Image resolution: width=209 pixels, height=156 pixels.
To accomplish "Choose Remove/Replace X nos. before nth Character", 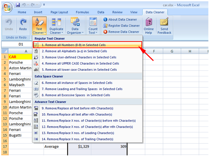I will 88,121.
